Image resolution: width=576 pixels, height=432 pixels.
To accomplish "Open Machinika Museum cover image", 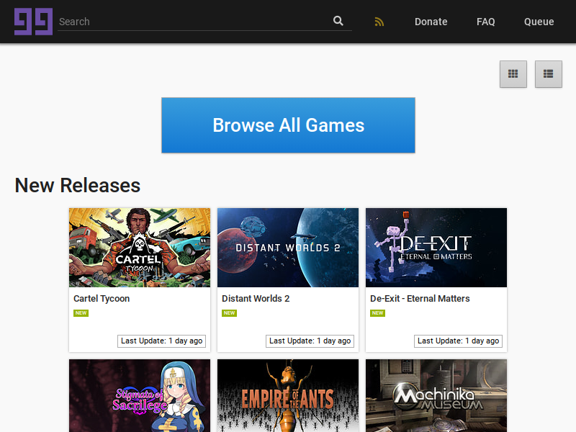I will (436, 395).
